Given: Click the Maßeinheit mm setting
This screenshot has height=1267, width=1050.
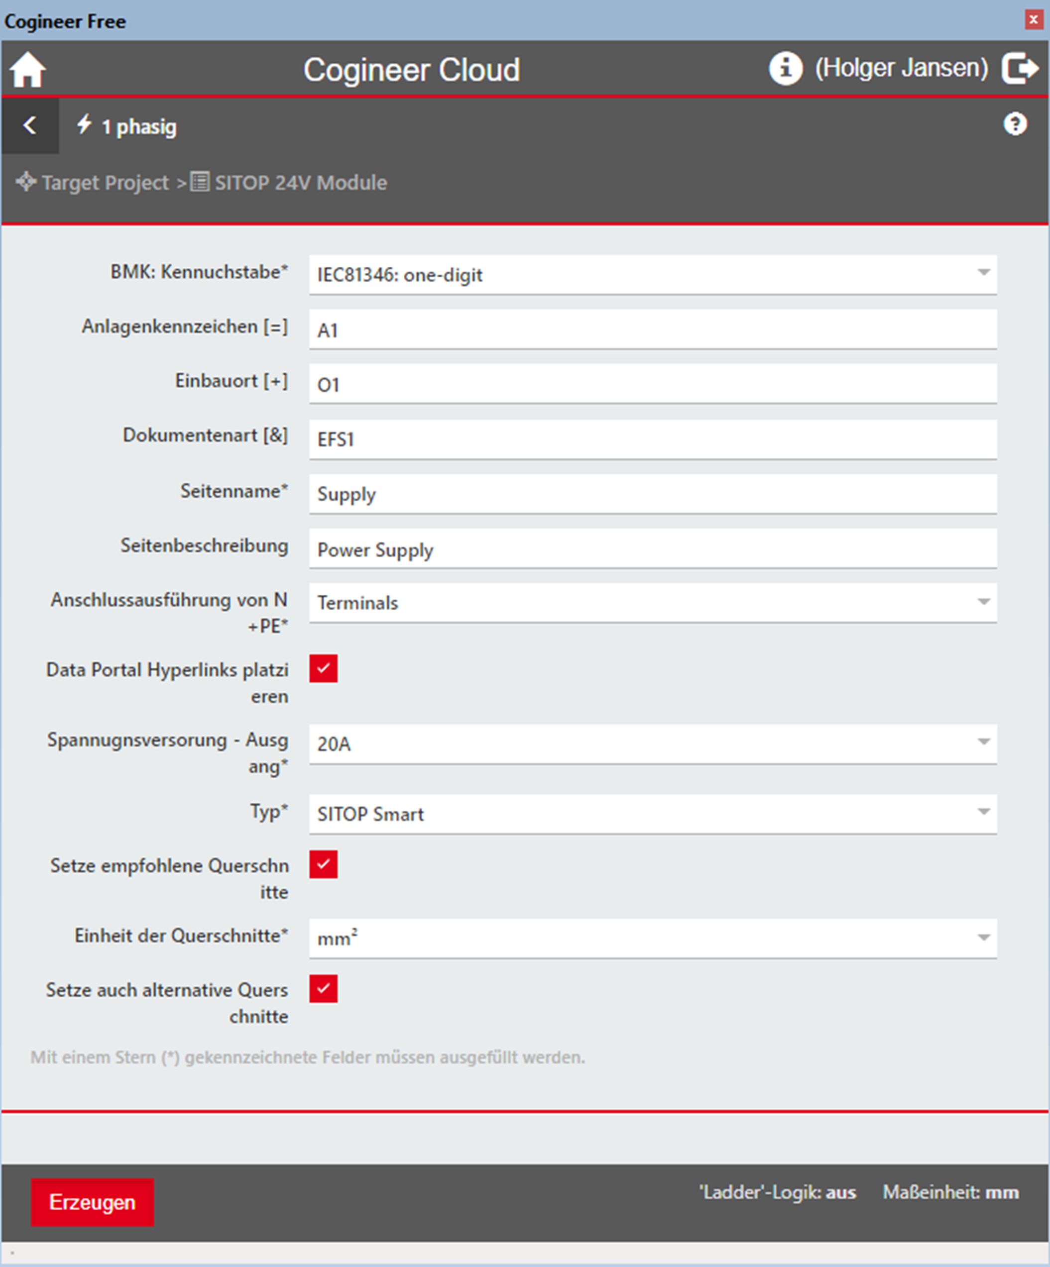Looking at the screenshot, I should [x=950, y=1193].
